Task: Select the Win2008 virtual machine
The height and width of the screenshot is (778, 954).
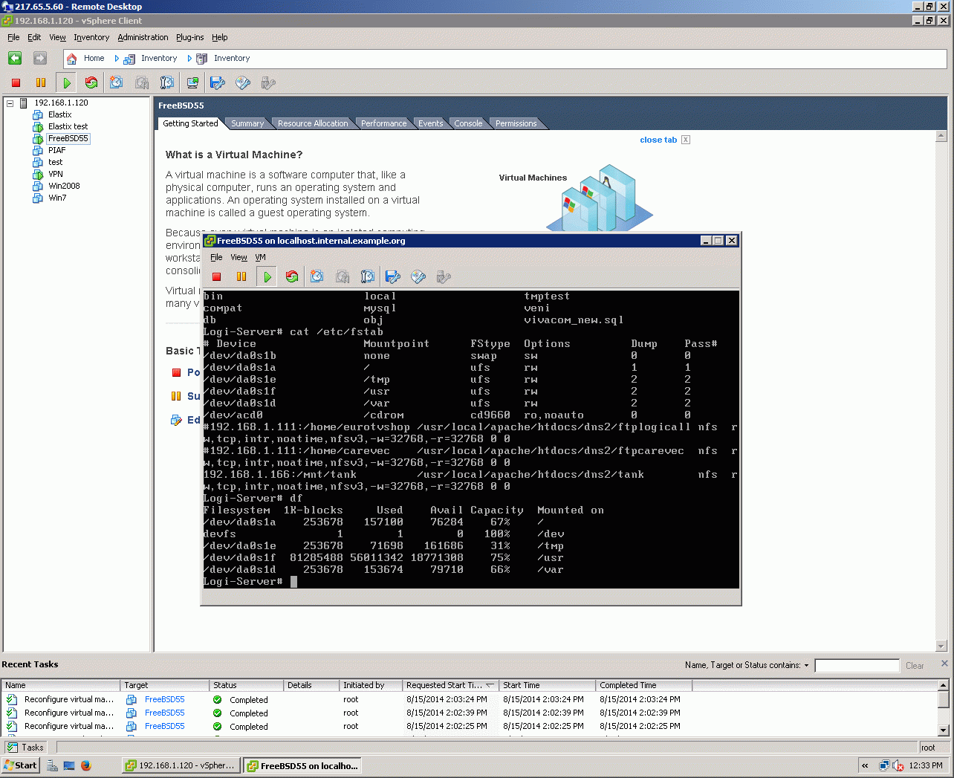Action: point(64,187)
